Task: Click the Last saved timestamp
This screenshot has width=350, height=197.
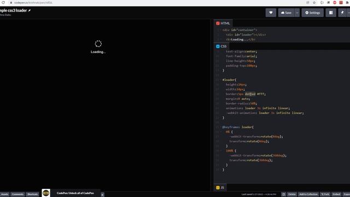Action: coord(259,194)
